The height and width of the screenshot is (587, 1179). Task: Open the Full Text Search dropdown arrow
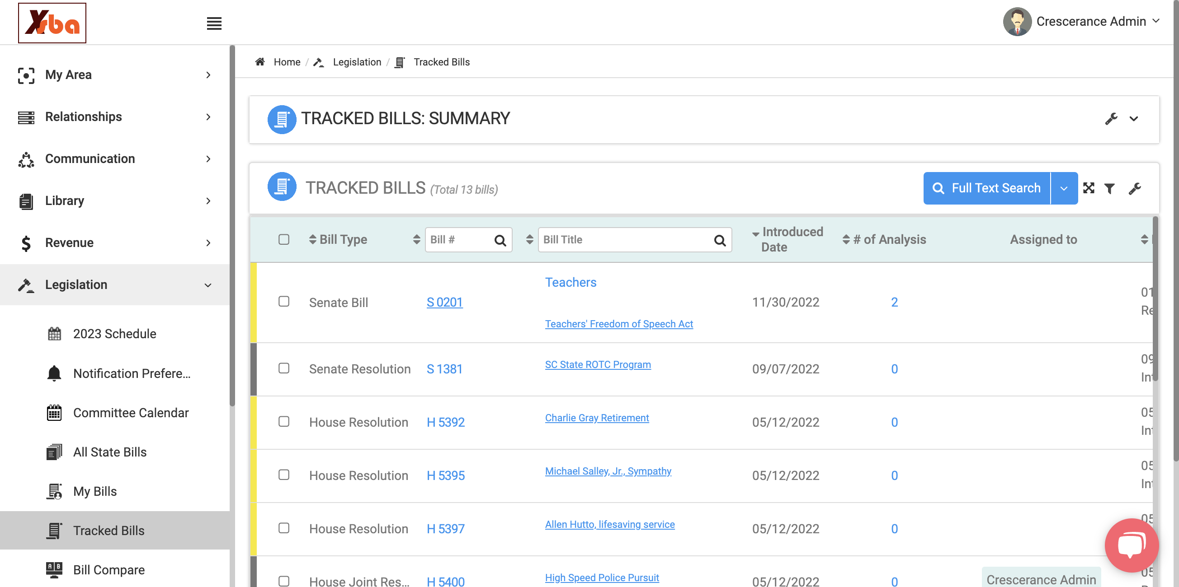[1064, 188]
